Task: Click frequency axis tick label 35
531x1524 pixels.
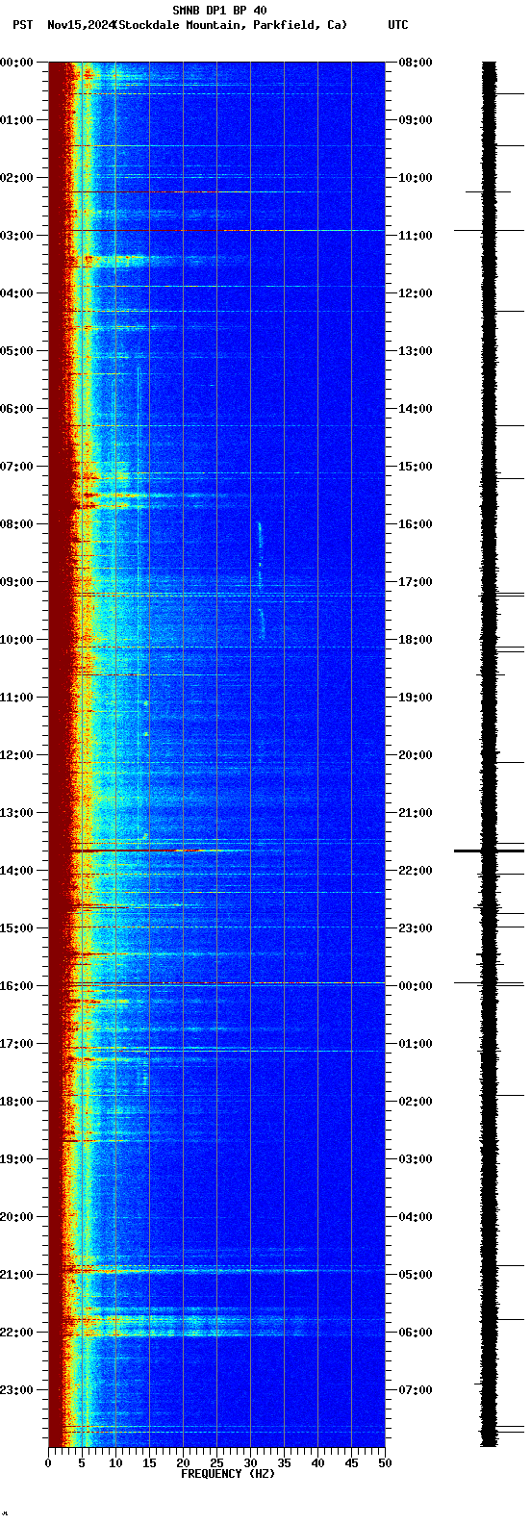Action: 284,1463
